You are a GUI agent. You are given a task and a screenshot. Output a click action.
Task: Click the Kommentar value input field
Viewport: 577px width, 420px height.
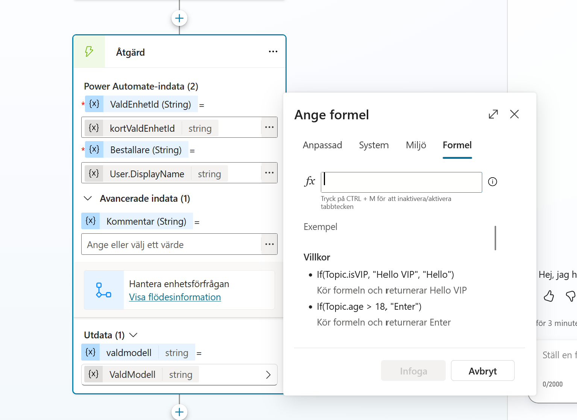[171, 244]
